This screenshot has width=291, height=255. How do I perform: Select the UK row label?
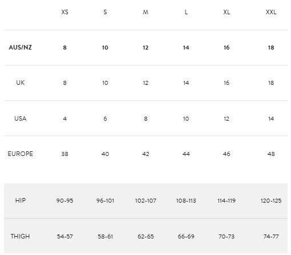click(x=20, y=83)
